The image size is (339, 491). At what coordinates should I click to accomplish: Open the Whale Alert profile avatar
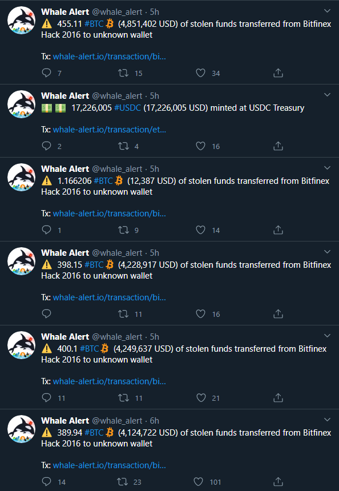tap(21, 20)
